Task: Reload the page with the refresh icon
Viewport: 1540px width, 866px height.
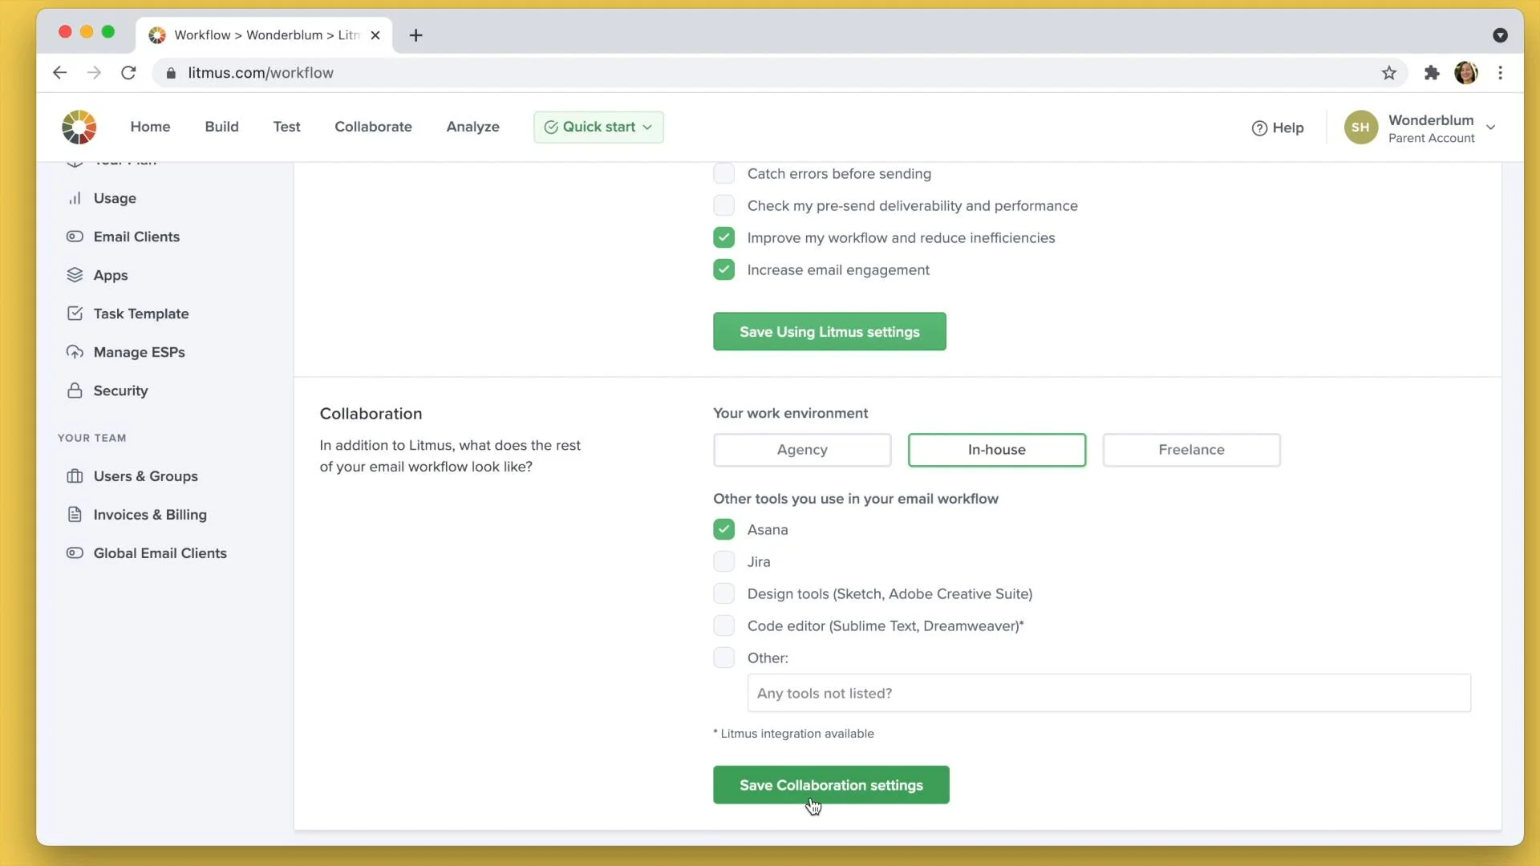Action: click(128, 73)
